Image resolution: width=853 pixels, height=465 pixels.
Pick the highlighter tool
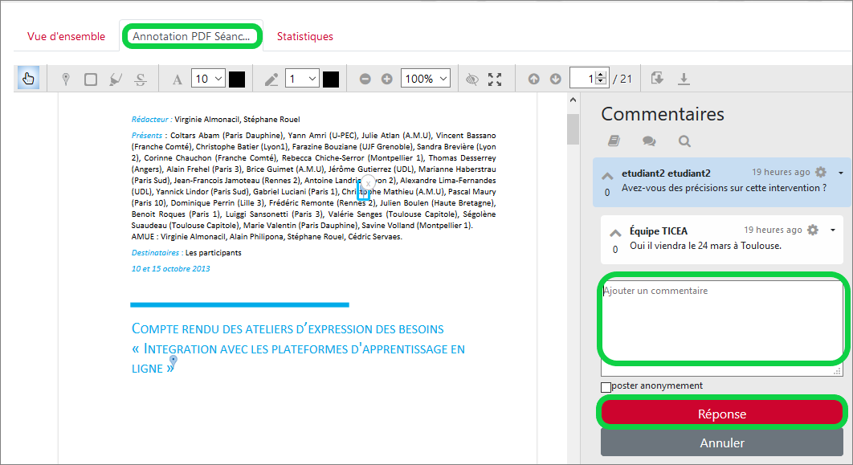click(116, 79)
